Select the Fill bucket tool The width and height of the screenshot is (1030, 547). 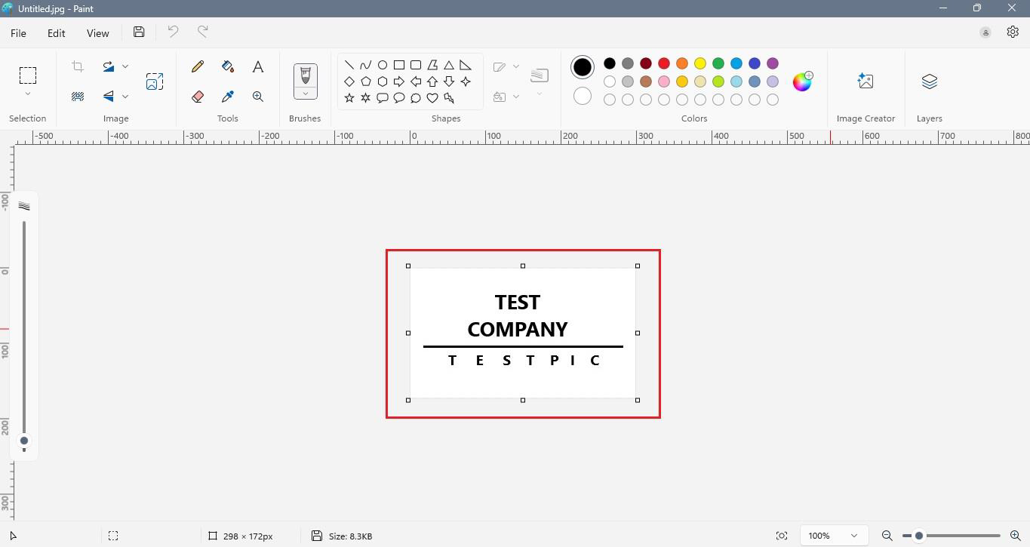228,66
